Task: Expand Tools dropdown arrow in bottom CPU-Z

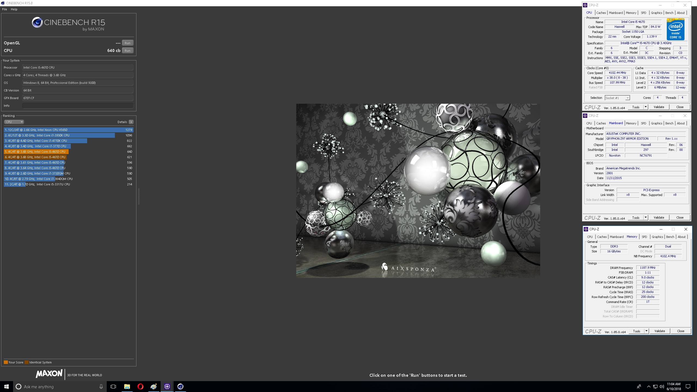Action: point(646,331)
